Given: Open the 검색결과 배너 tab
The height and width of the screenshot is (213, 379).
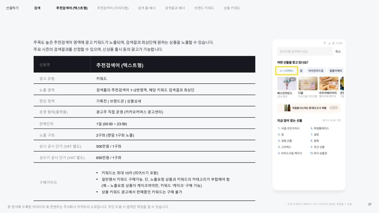Looking at the screenshot, I should click(x=175, y=8).
